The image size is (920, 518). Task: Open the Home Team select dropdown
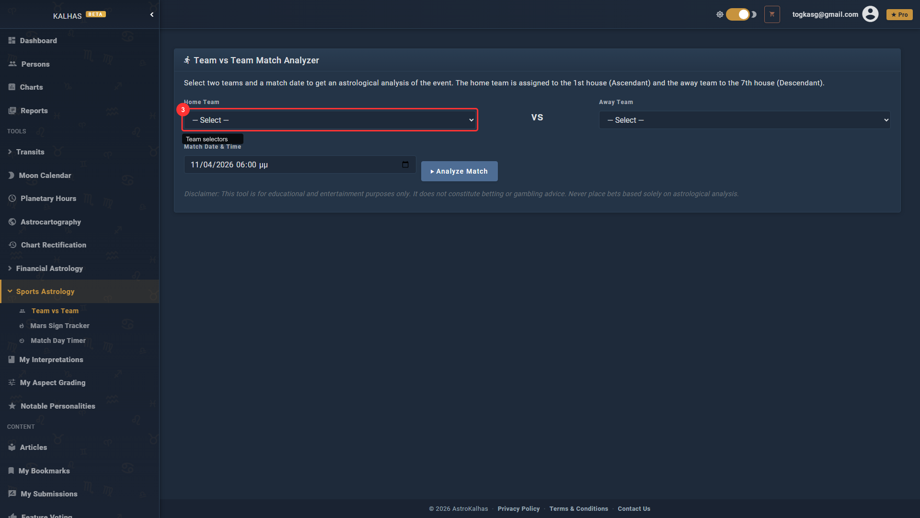(330, 120)
